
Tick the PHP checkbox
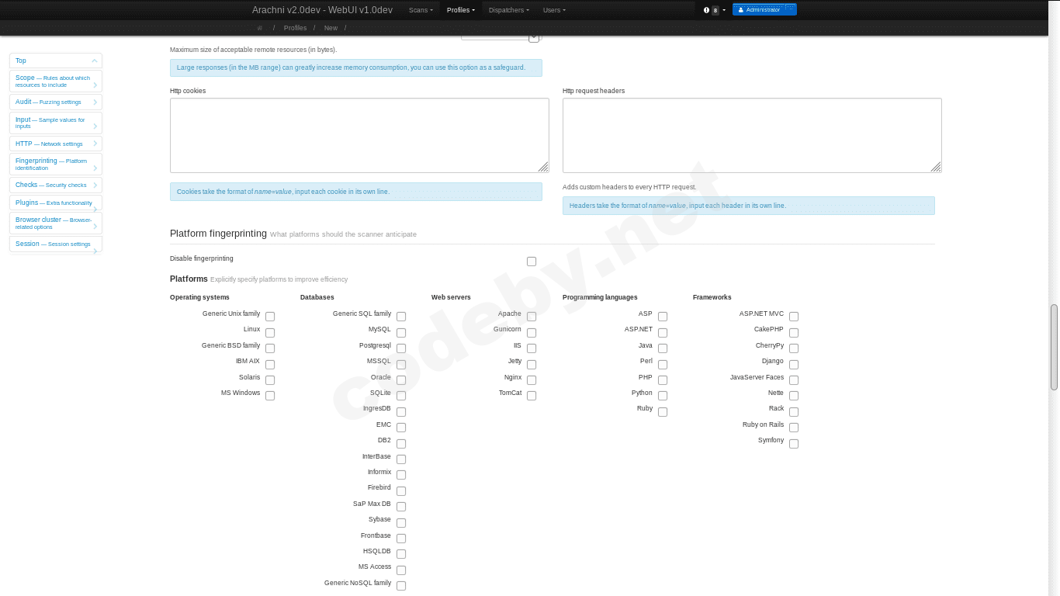663,380
